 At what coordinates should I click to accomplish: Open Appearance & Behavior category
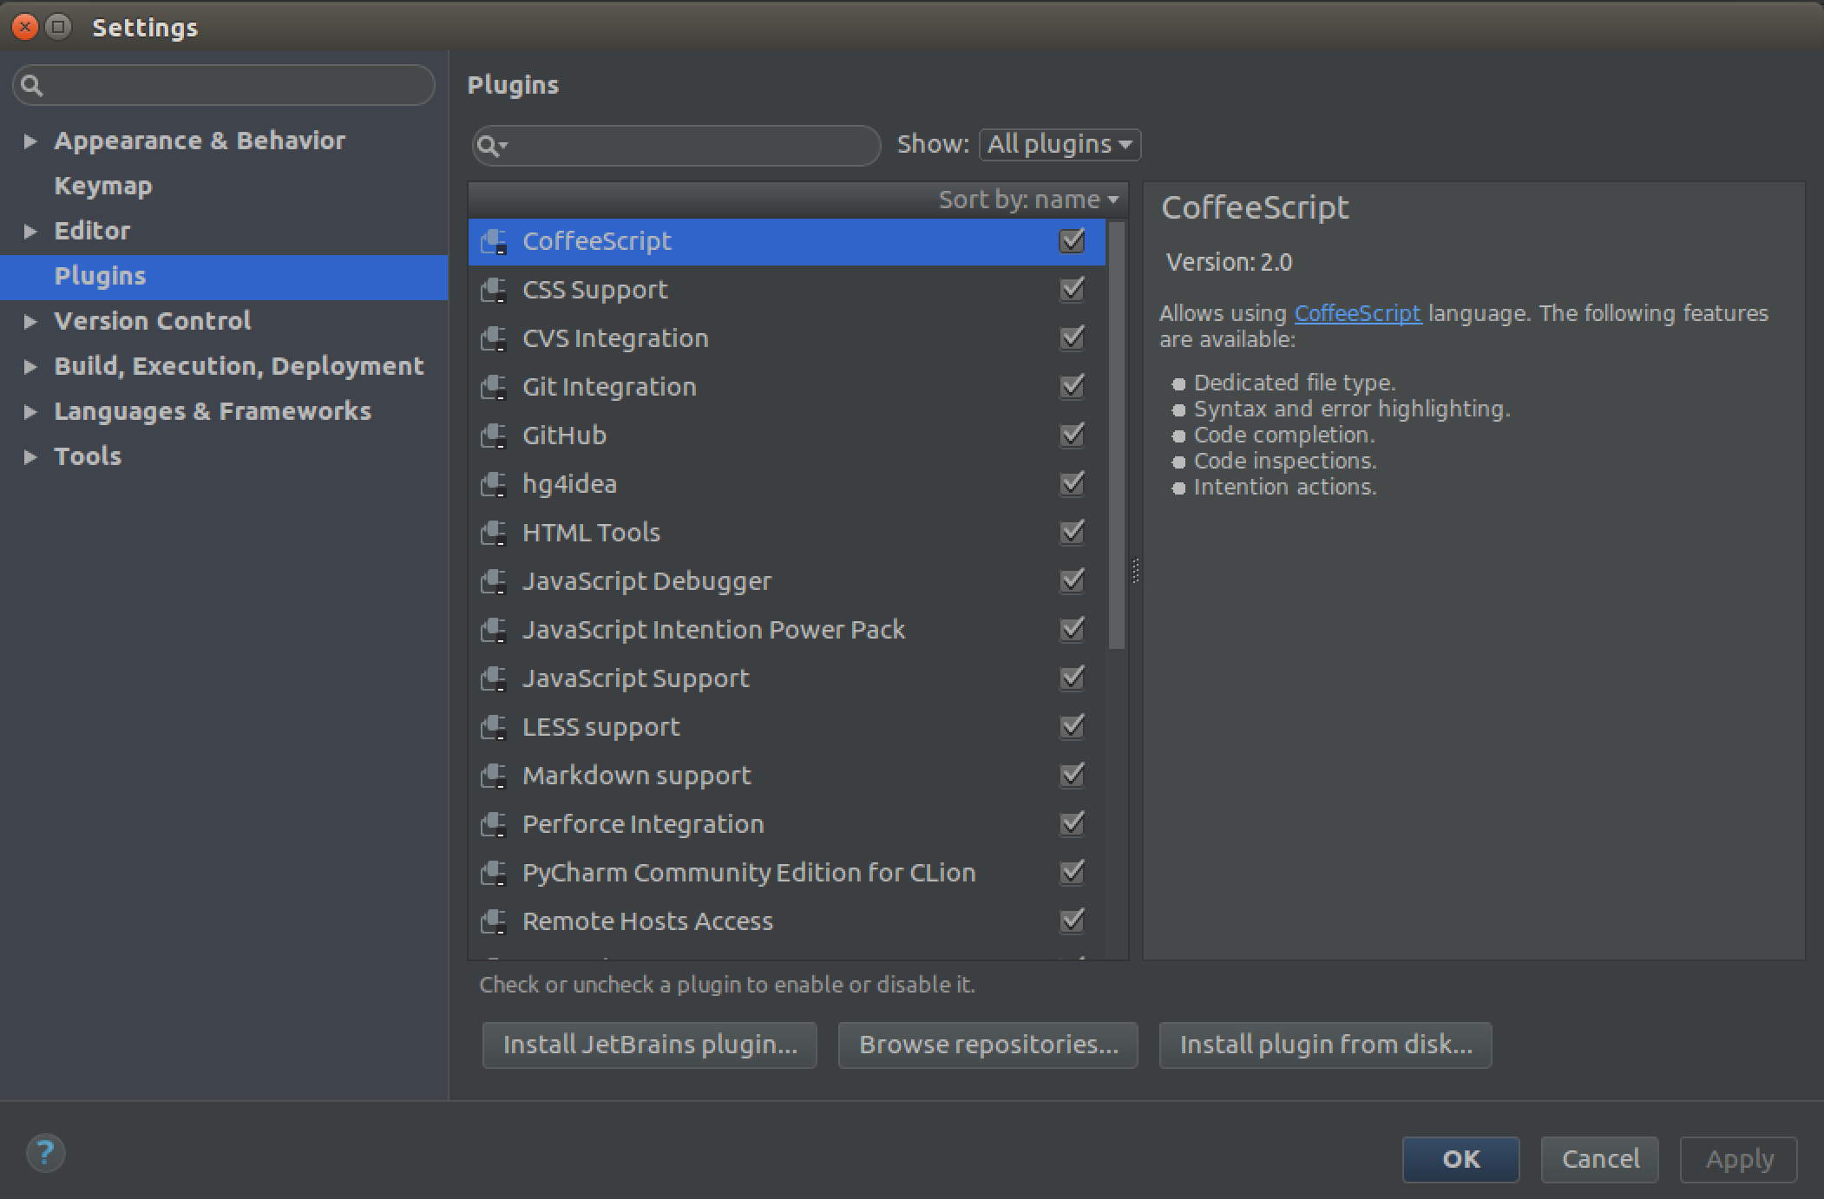200,141
